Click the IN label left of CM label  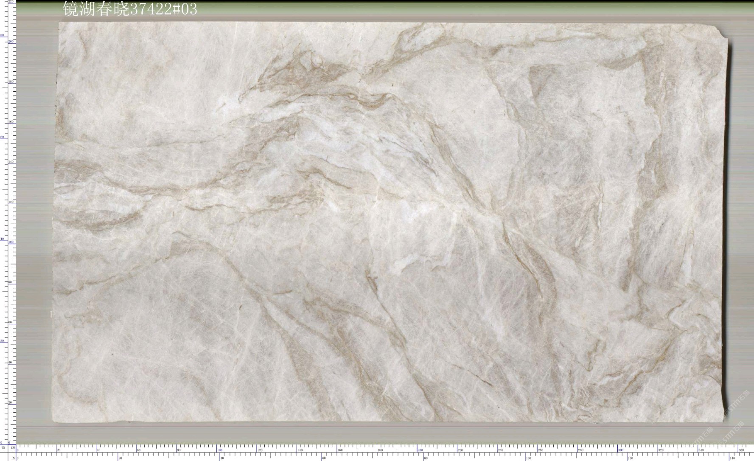[3, 447]
